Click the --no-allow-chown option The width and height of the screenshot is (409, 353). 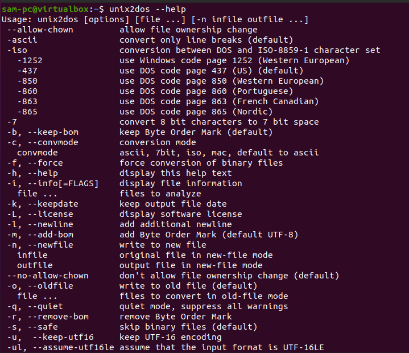(48, 276)
